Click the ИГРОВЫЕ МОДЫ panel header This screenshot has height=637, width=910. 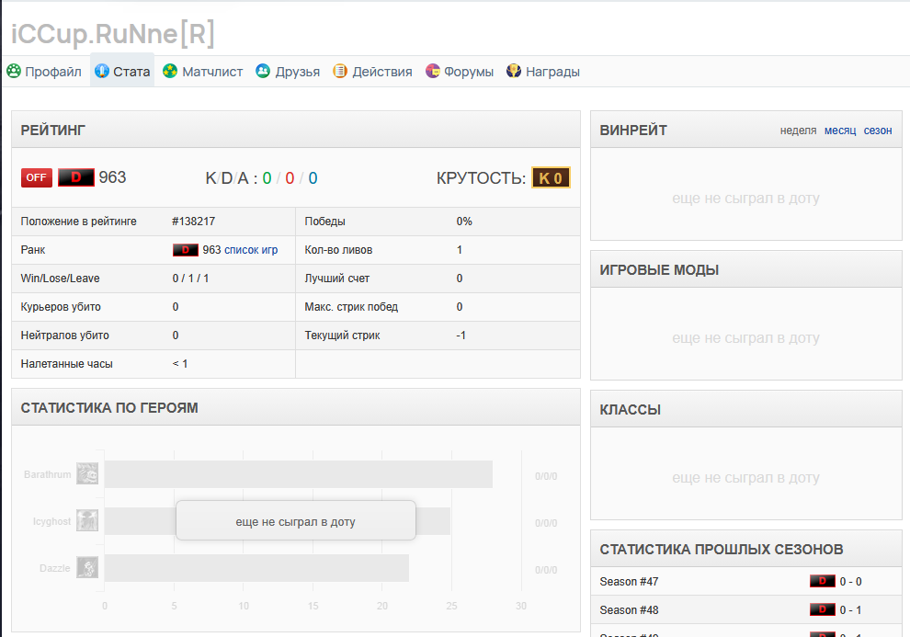(746, 269)
